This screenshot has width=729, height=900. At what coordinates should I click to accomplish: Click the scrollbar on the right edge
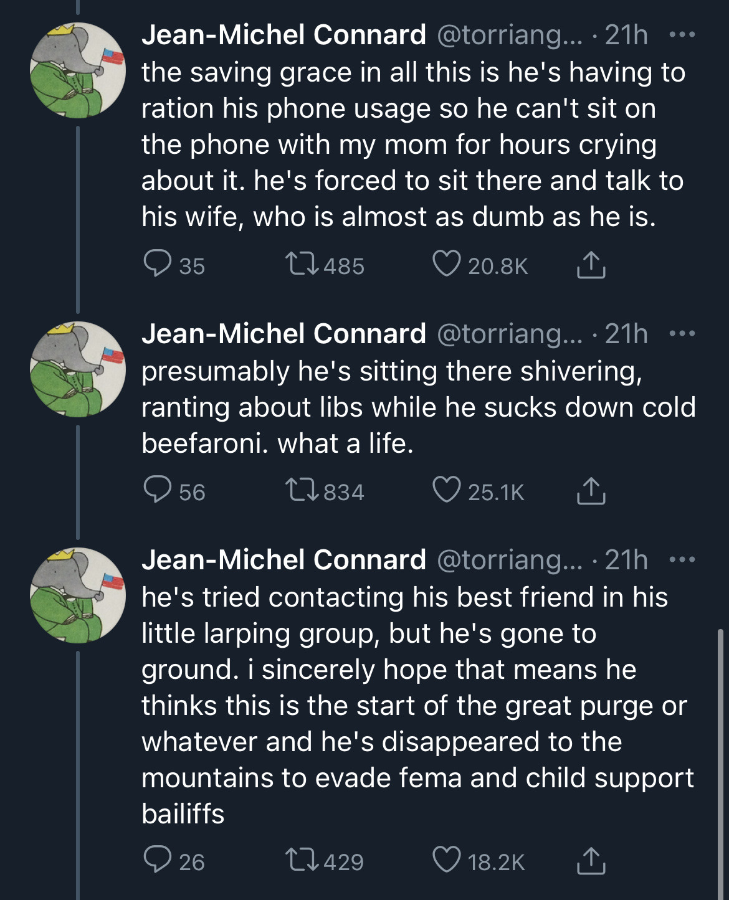(x=720, y=763)
